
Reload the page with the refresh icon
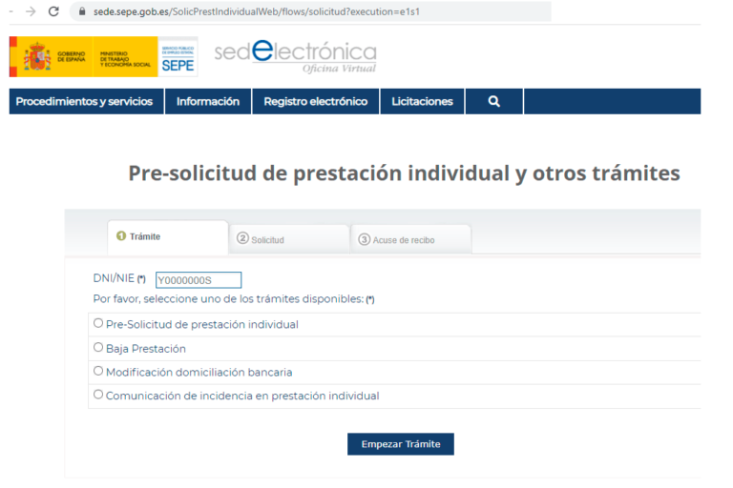point(53,11)
